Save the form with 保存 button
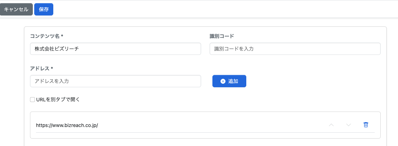The height and width of the screenshot is (146, 398). point(44,9)
